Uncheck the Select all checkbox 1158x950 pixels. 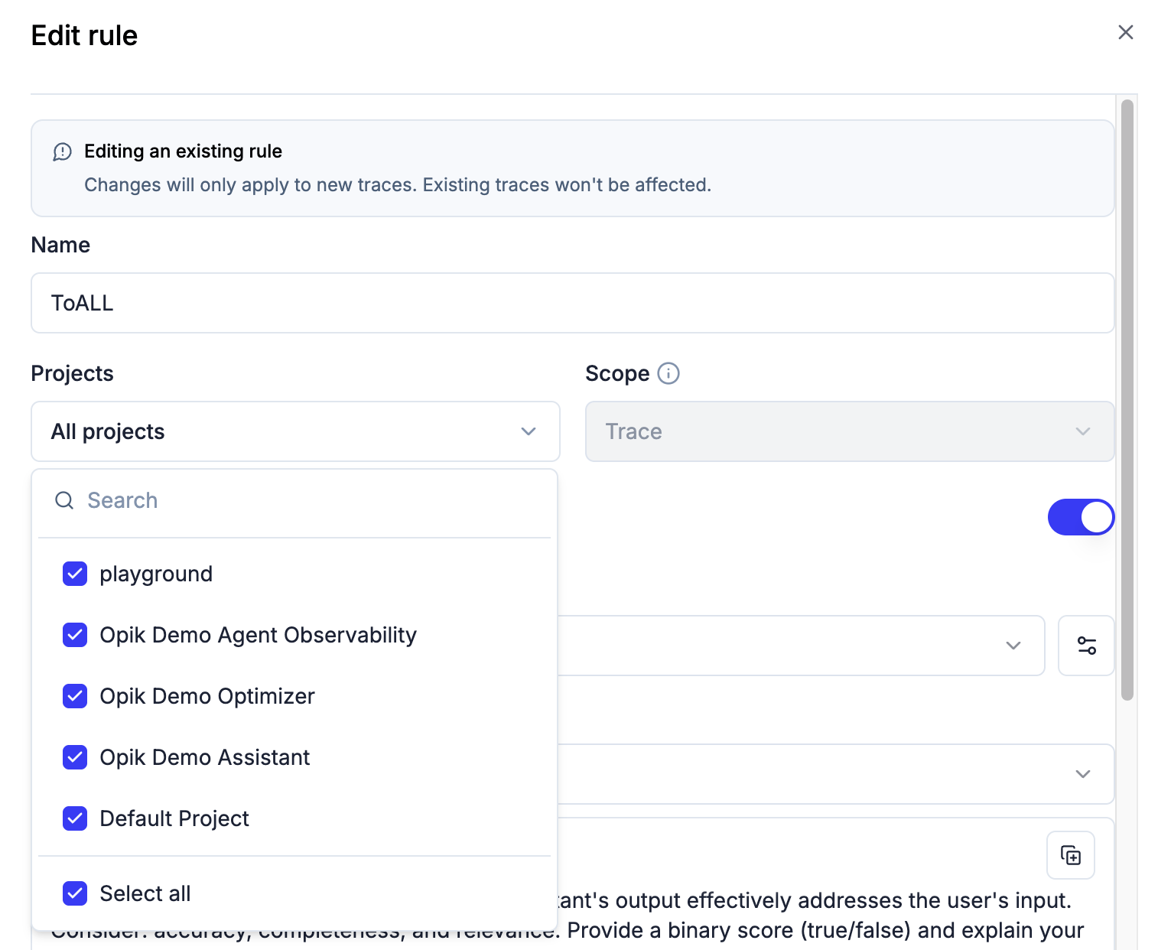74,893
